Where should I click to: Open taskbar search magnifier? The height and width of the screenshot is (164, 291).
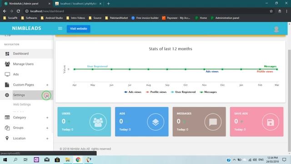[15, 160]
